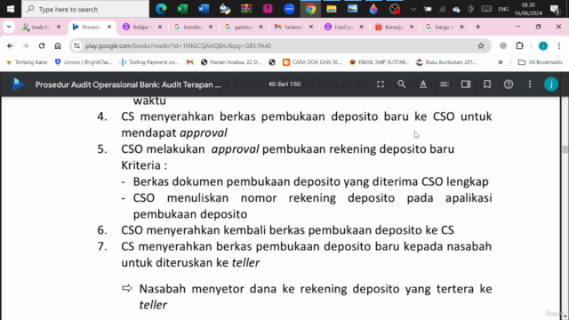569x320 pixels.
Task: Open the account avatar in reader toolbar
Action: (551, 84)
